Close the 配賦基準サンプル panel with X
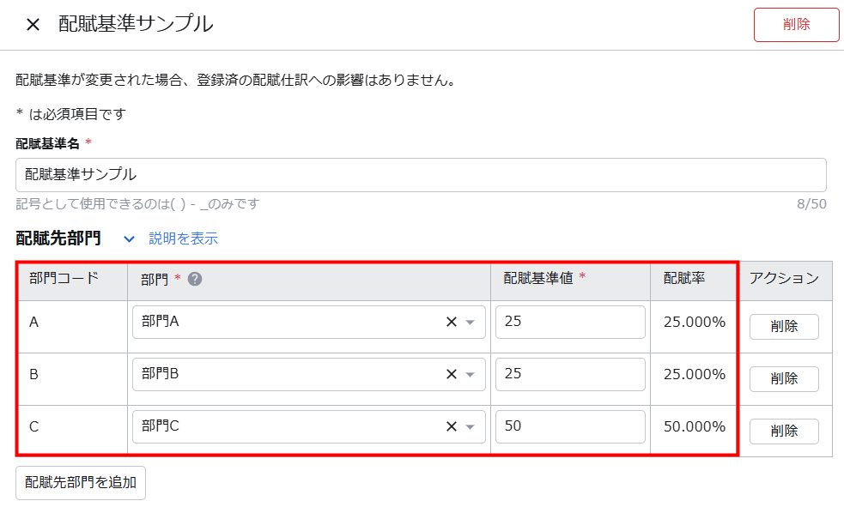 tap(33, 24)
